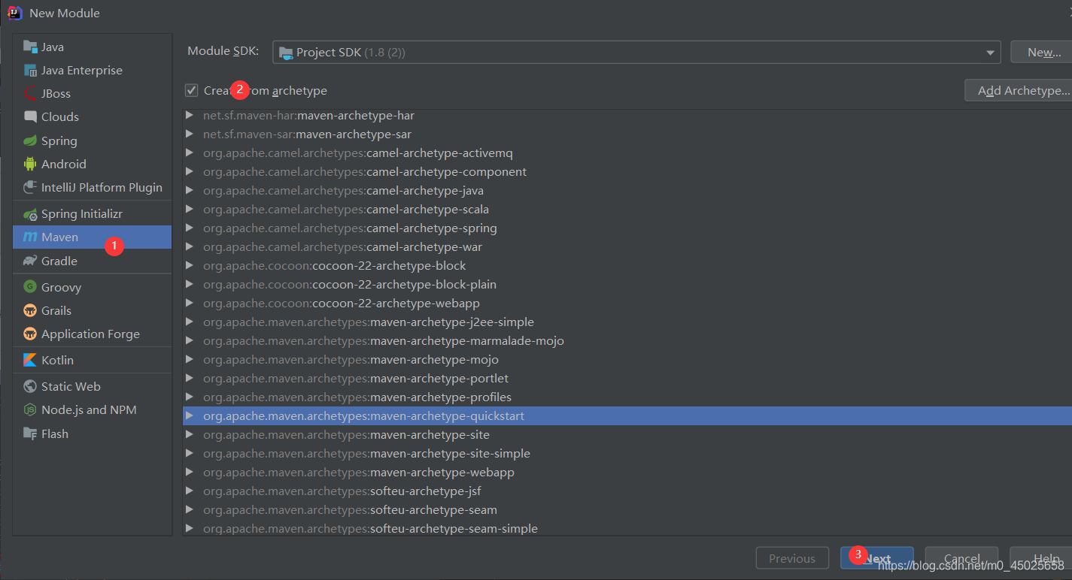
Task: Click the Previous button
Action: click(792, 558)
